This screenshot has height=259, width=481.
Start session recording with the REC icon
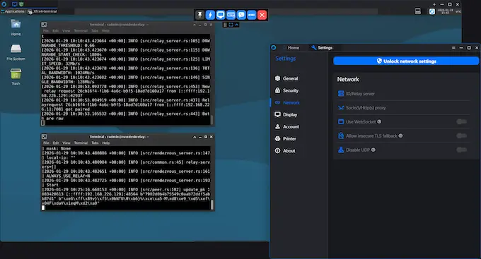(x=252, y=15)
